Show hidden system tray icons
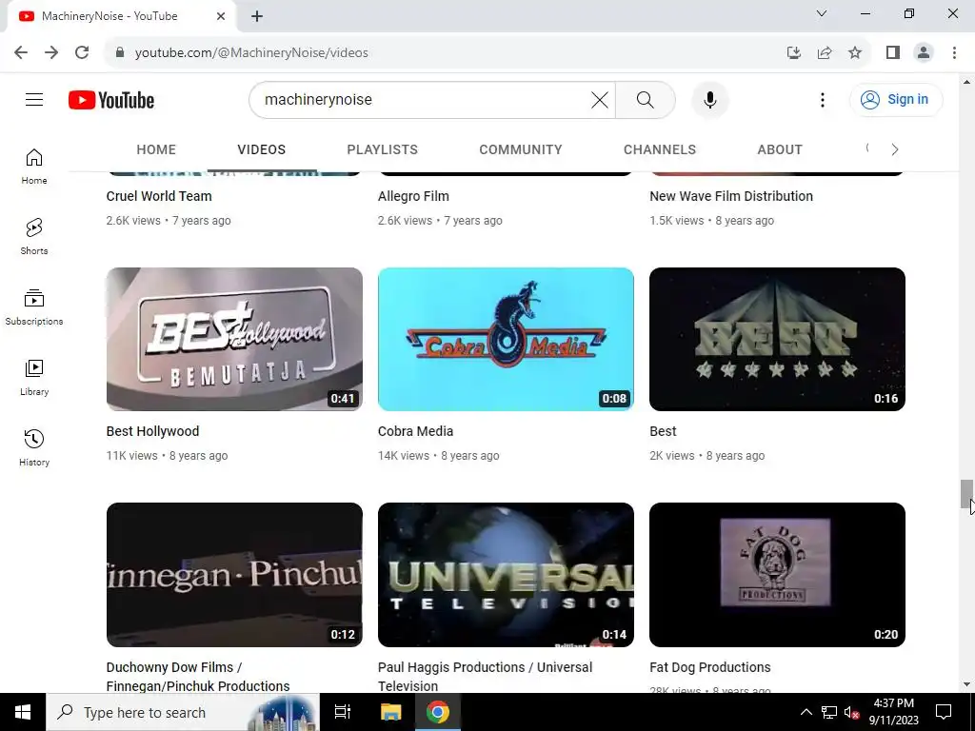975x731 pixels. tap(806, 712)
